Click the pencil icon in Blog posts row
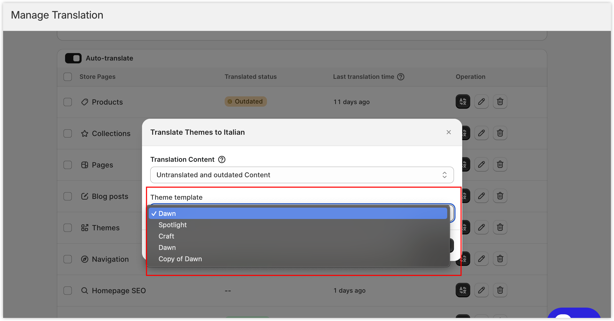Viewport: 614px width, 321px height. (x=481, y=196)
